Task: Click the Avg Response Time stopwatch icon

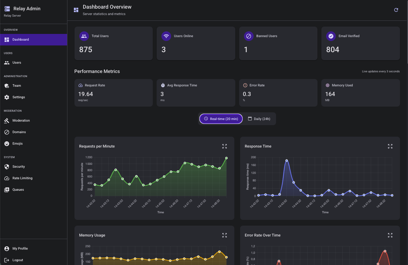Action: coord(163,85)
